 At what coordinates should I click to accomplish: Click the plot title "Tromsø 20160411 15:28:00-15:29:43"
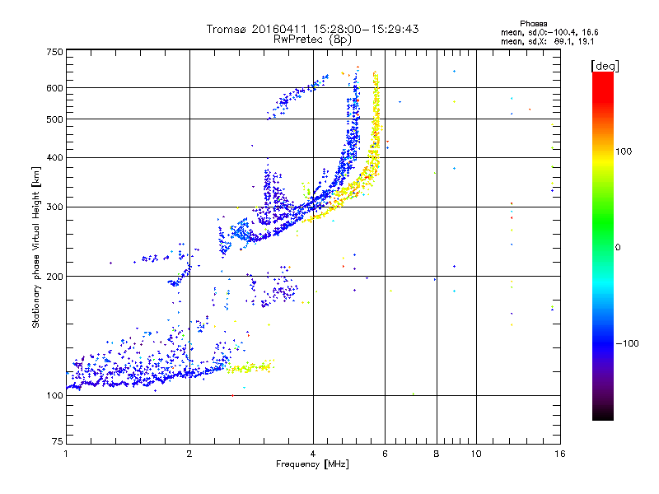[x=312, y=29]
